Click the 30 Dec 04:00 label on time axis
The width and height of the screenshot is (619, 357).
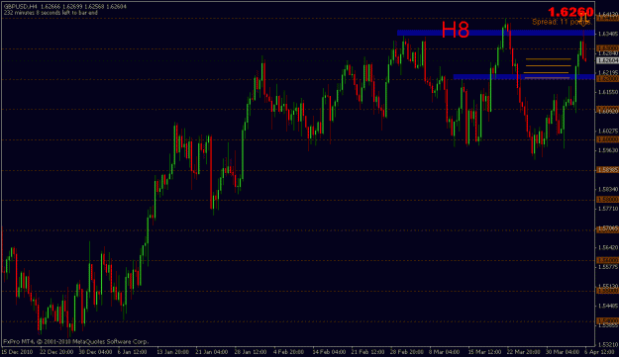[95, 351]
